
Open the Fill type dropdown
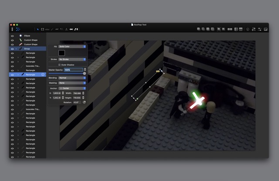click(x=72, y=46)
